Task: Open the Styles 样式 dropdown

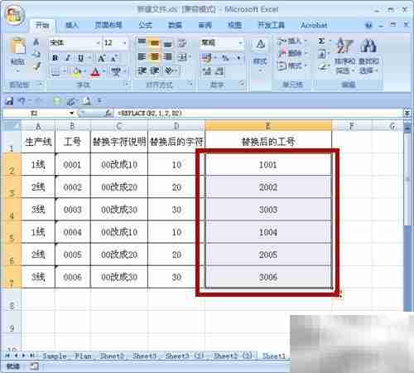Action: 260,56
